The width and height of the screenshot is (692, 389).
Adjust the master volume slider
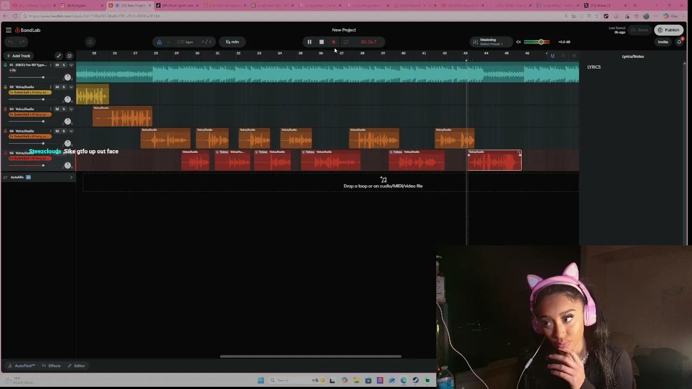[x=537, y=42]
